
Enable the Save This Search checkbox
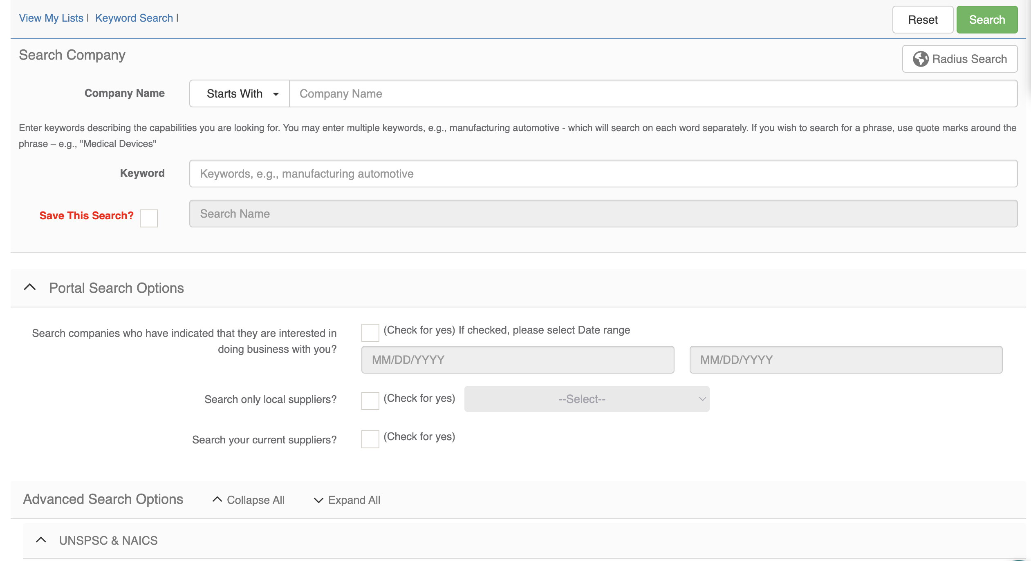(x=148, y=219)
